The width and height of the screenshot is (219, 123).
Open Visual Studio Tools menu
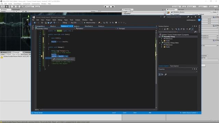(x=72, y=20)
